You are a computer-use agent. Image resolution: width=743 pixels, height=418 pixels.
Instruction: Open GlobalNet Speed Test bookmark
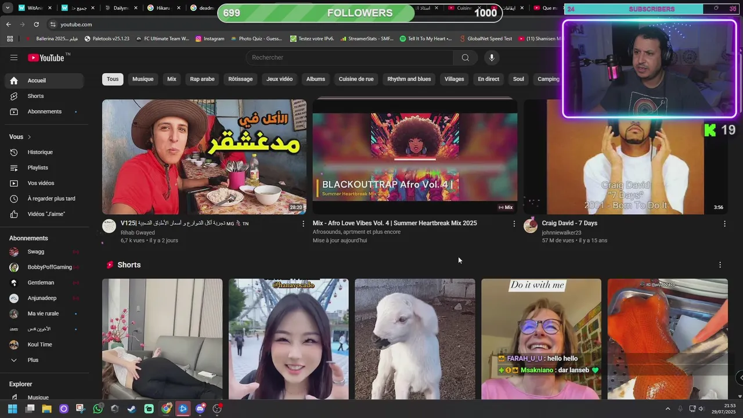click(x=485, y=39)
